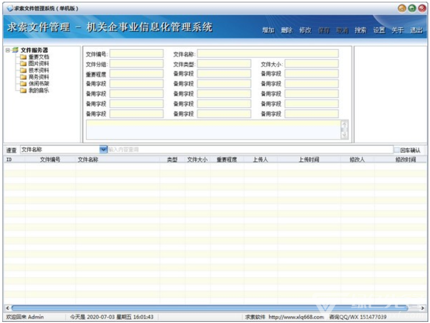Toggle the 回车确认 checkbox
This screenshot has height=323, width=430.
pyautogui.click(x=396, y=150)
